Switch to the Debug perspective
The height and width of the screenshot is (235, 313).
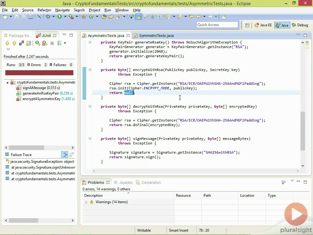pyautogui.click(x=300, y=25)
